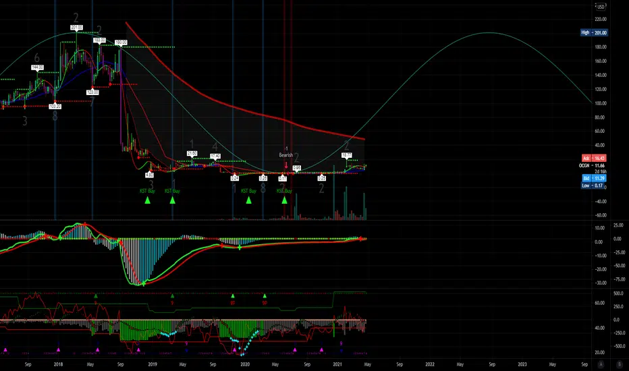This screenshot has width=629, height=371.
Task: Click the 2019 label on time axis
Action: tap(153, 364)
